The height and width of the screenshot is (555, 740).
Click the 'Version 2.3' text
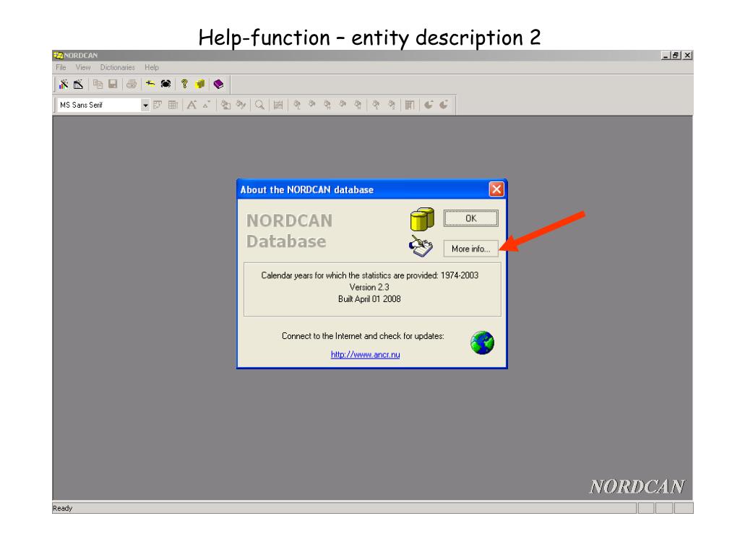(x=369, y=287)
